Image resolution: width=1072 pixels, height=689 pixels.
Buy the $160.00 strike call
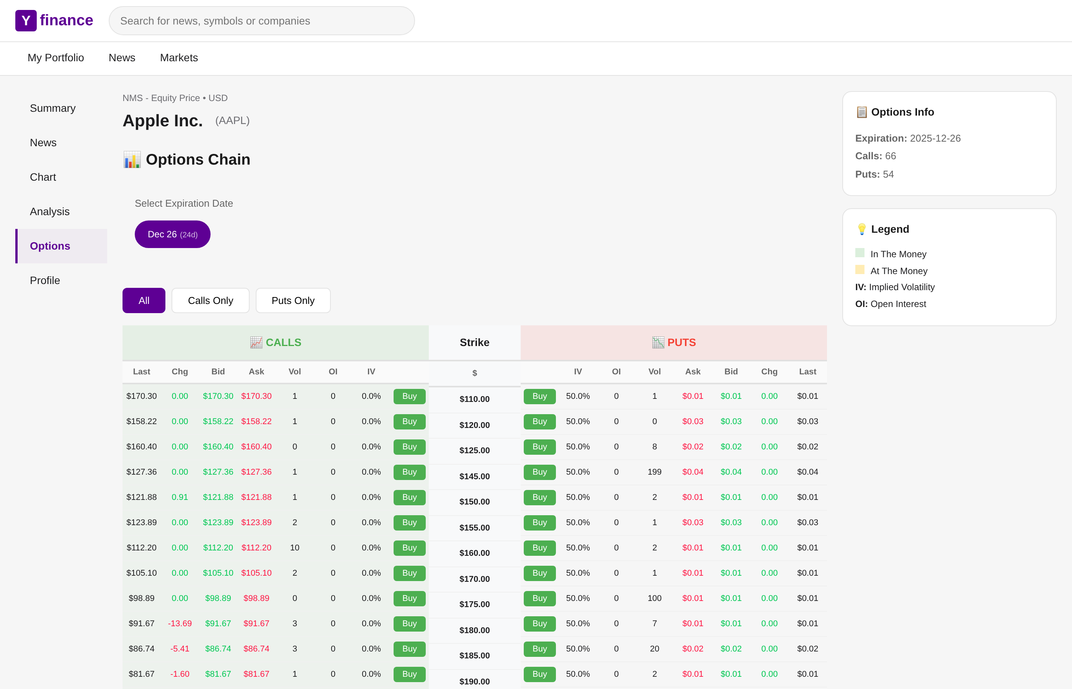pyautogui.click(x=409, y=548)
